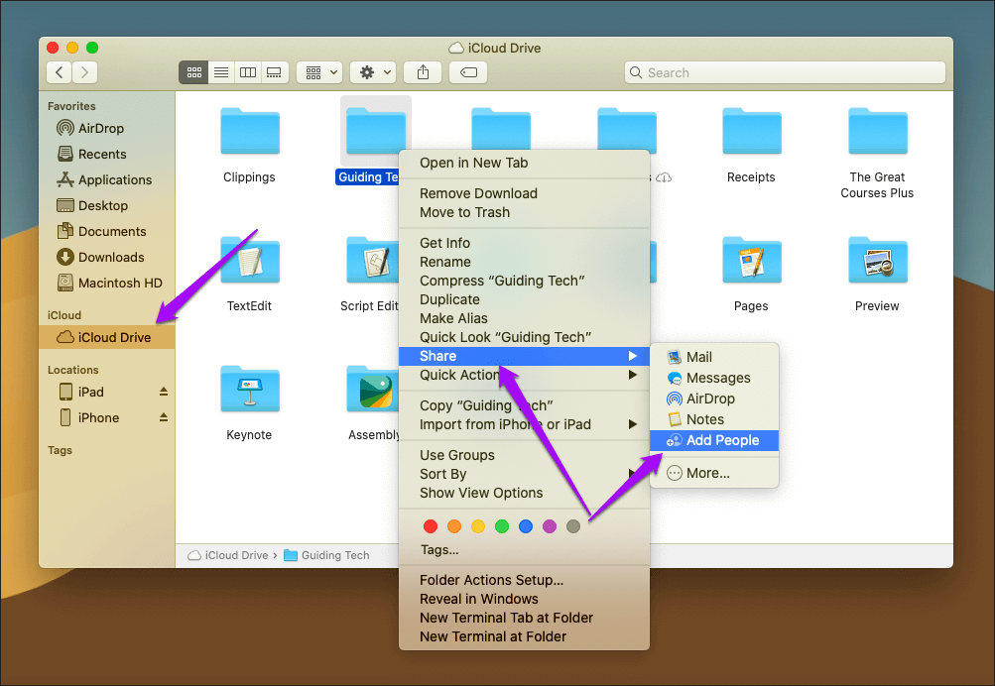Click the Edit Tags toolbar button
Viewport: 995px width, 686px height.
468,72
